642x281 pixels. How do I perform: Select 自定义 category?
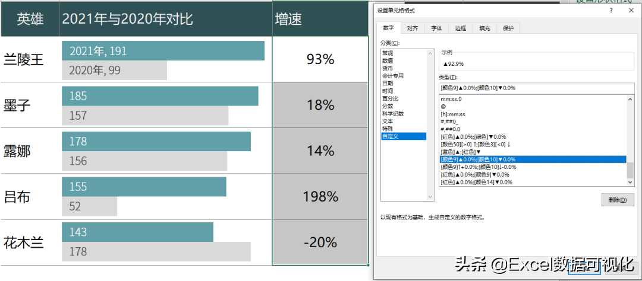pyautogui.click(x=403, y=136)
